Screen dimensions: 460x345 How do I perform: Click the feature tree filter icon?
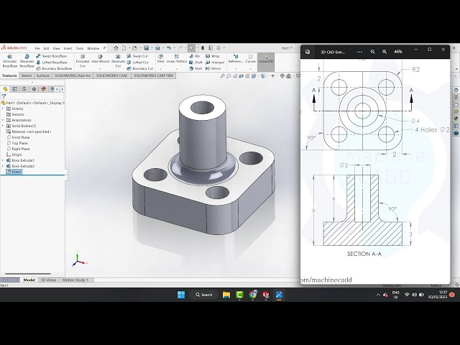point(4,96)
